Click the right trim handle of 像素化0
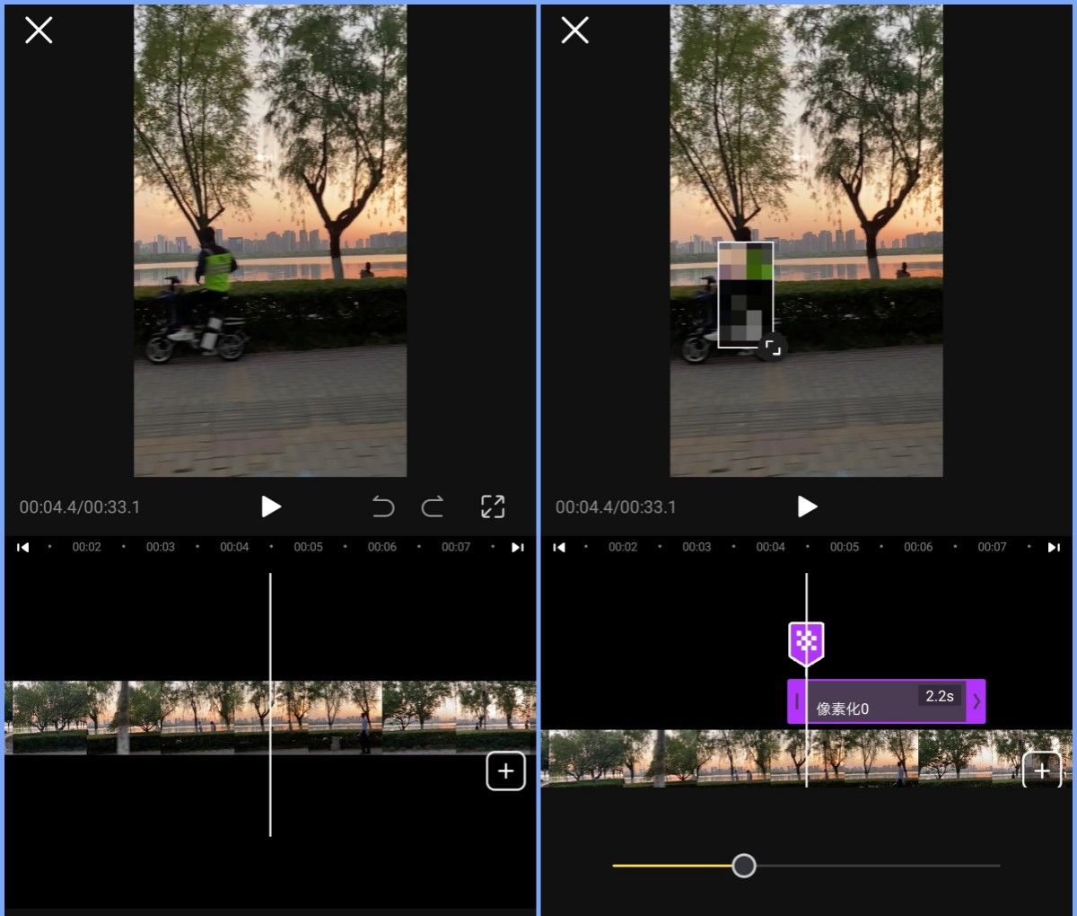The height and width of the screenshot is (916, 1077). pos(976,701)
